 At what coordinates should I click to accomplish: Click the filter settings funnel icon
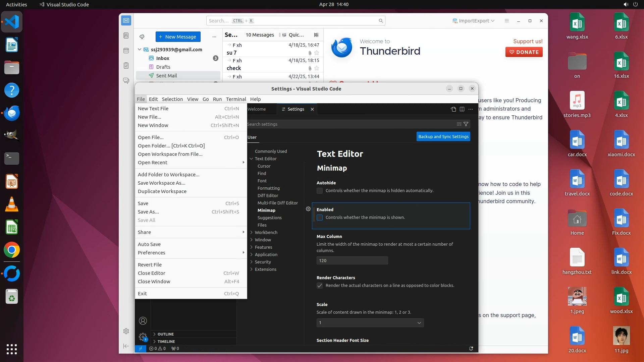coord(466,124)
